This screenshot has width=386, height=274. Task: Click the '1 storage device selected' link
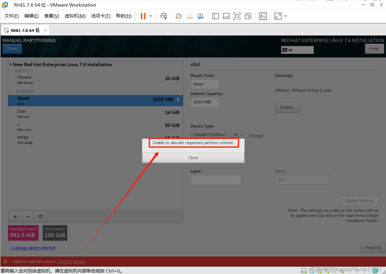33,248
